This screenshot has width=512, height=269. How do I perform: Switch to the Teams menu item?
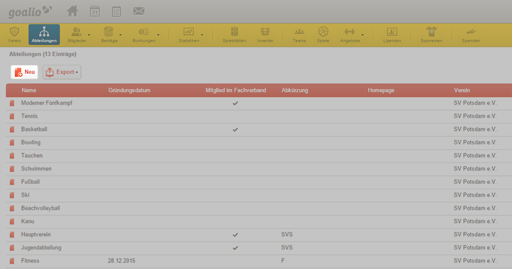(x=299, y=35)
